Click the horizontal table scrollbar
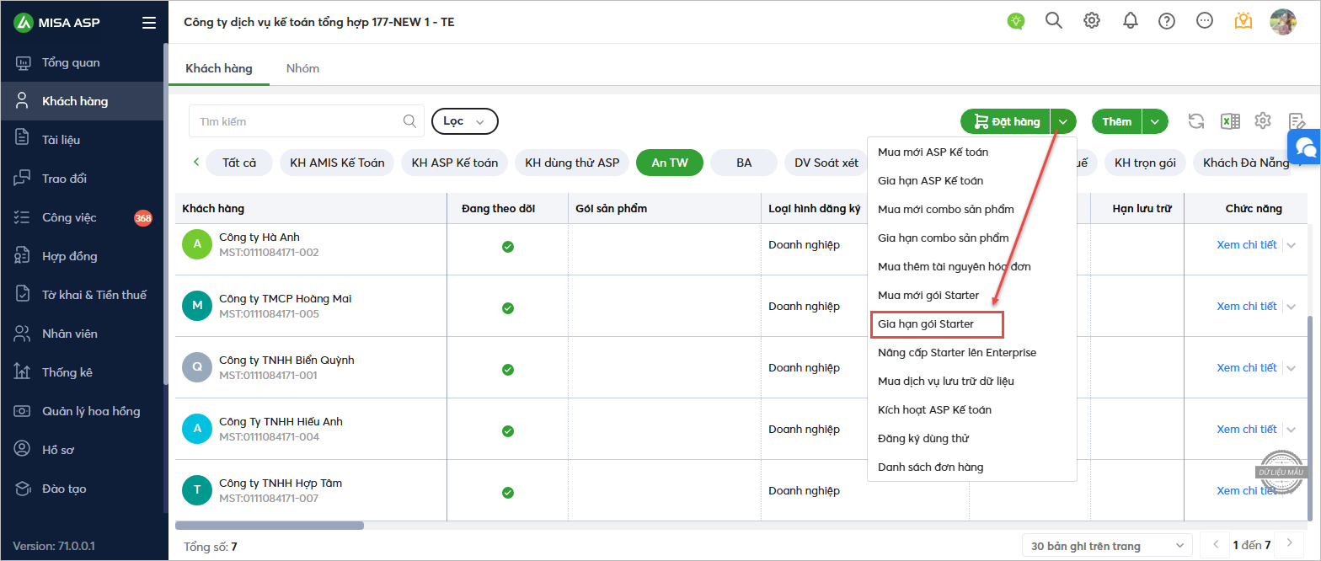The height and width of the screenshot is (561, 1321). 270,526
